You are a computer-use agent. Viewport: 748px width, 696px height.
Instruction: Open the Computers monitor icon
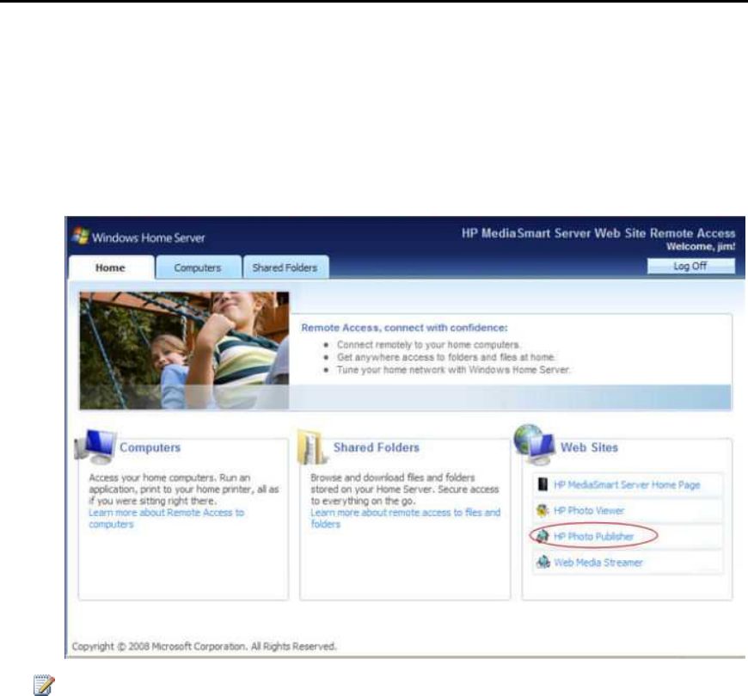click(96, 447)
